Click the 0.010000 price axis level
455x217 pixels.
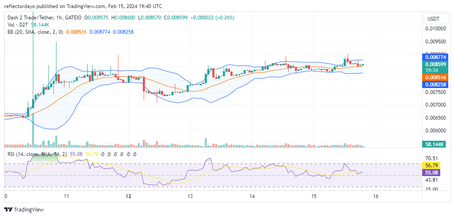[436, 29]
